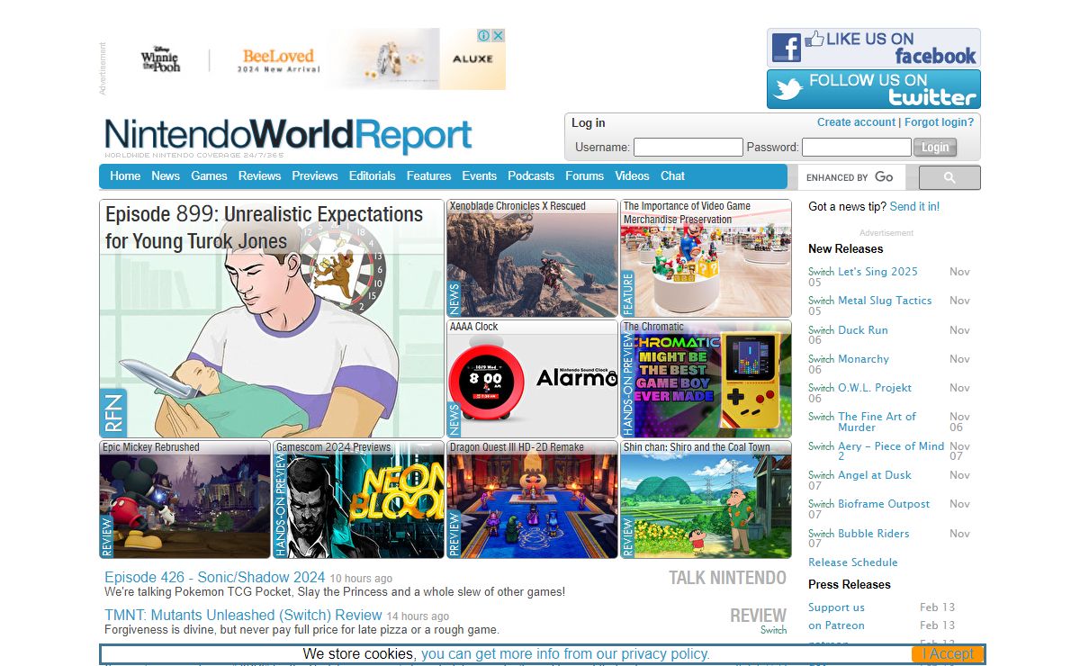This screenshot has width=1080, height=666.
Task: Open the Shin chan Coal Town thumbnail
Action: (706, 499)
